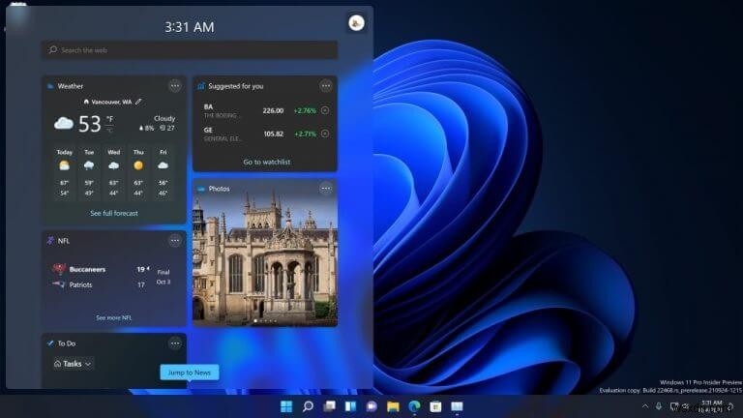Click the Buccaneers team row
The width and height of the screenshot is (743, 418).
click(x=101, y=269)
